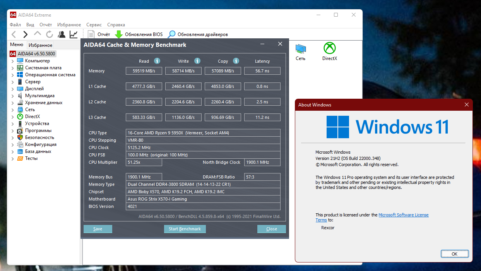Select Дисплей in the tree
Image resolution: width=481 pixels, height=271 pixels.
click(x=34, y=89)
